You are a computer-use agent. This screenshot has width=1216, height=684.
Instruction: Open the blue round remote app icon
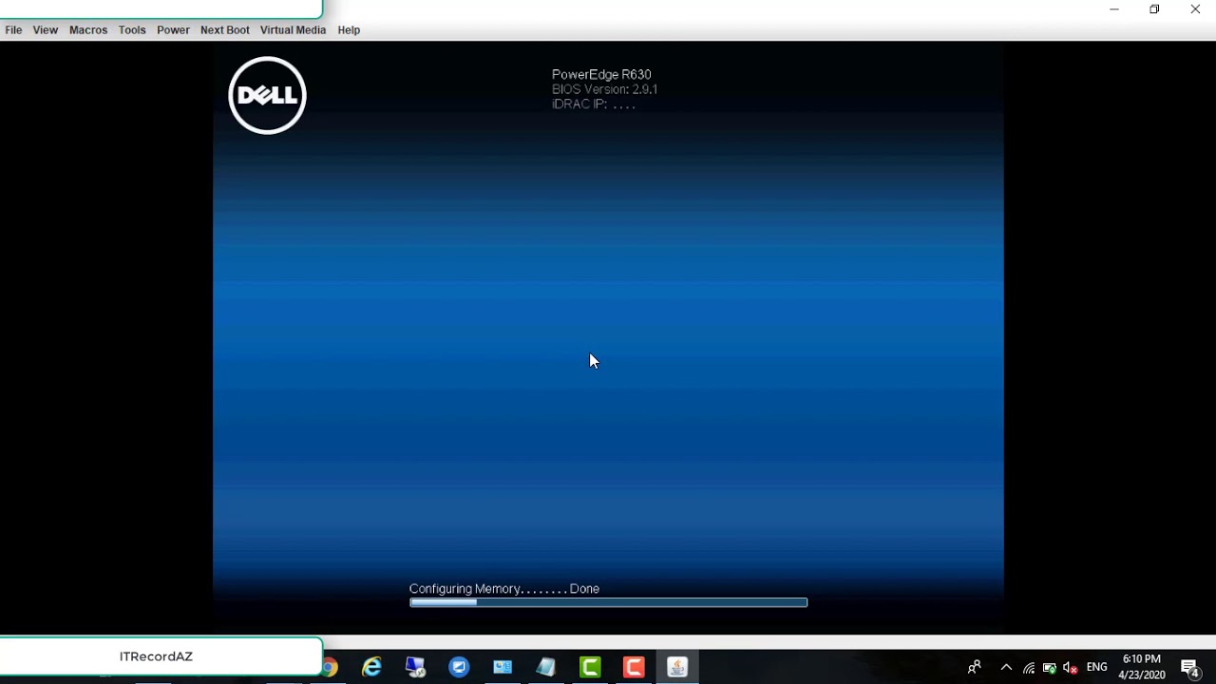[x=459, y=668]
